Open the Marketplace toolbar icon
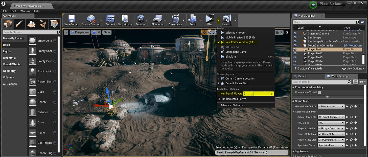The height and width of the screenshot is (157, 368). click(x=125, y=20)
